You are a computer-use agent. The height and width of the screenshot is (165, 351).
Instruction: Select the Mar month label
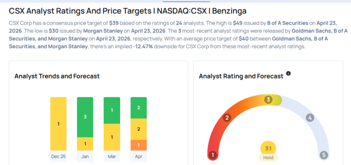(x=112, y=156)
